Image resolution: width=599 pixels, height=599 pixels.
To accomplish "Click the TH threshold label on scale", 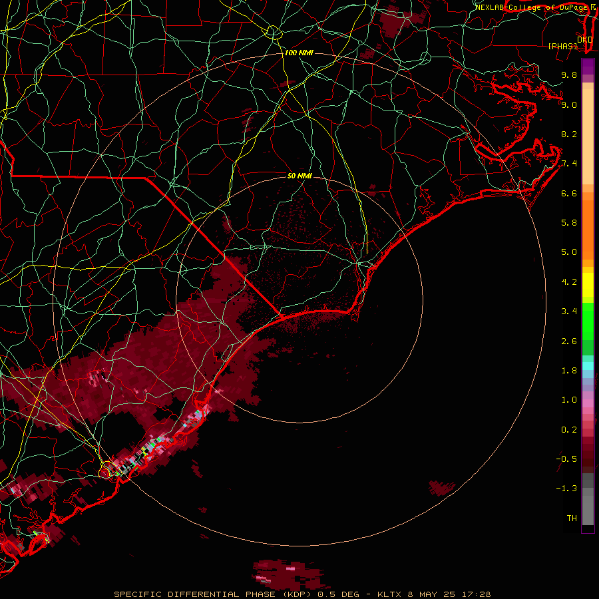I will coord(572,518).
